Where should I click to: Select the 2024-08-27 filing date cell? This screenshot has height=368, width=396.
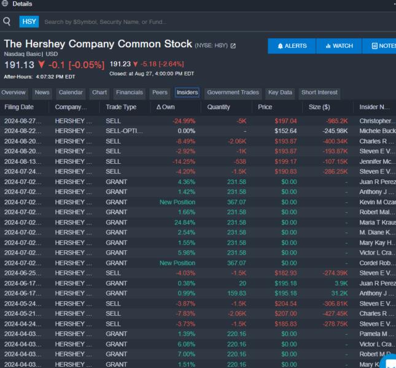[x=23, y=121]
